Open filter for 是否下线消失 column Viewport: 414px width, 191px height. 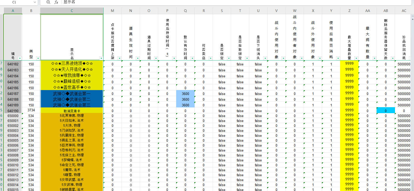[265, 58]
